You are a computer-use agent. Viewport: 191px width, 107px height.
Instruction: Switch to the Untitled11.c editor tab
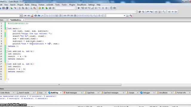tap(16, 20)
